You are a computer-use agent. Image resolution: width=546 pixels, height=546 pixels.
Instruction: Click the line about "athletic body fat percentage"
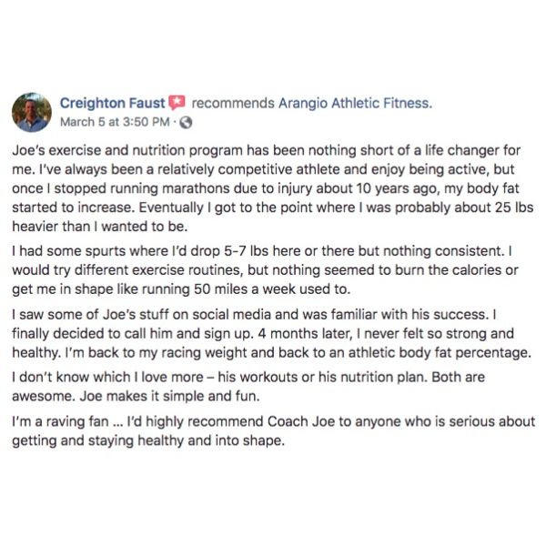pos(271,353)
